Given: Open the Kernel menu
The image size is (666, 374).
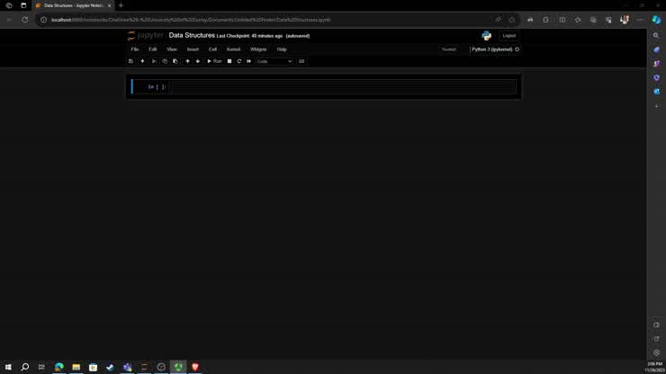Looking at the screenshot, I should tap(233, 49).
